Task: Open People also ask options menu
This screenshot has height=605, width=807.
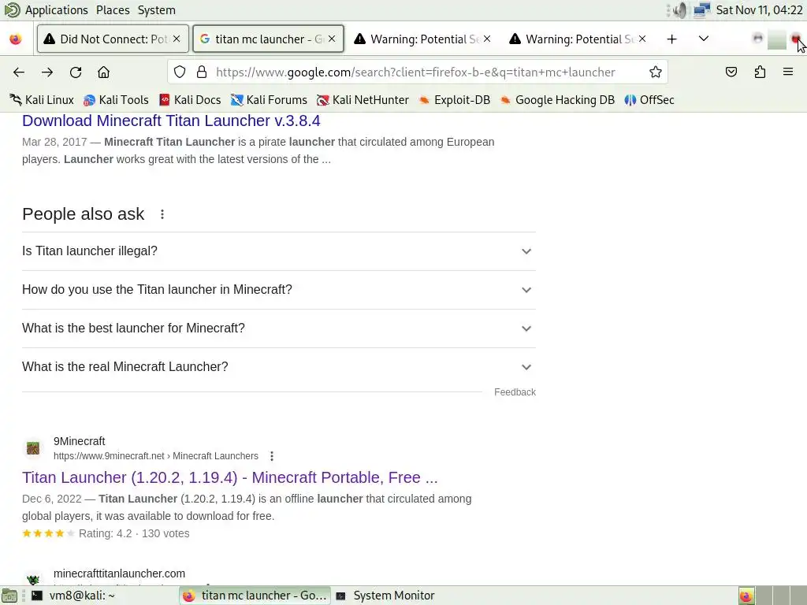Action: (x=162, y=214)
